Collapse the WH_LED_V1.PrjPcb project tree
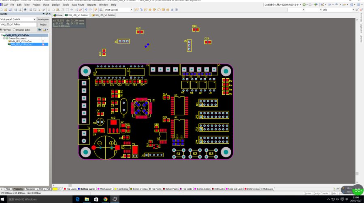Screen dimensions: 364x203 point(2,35)
